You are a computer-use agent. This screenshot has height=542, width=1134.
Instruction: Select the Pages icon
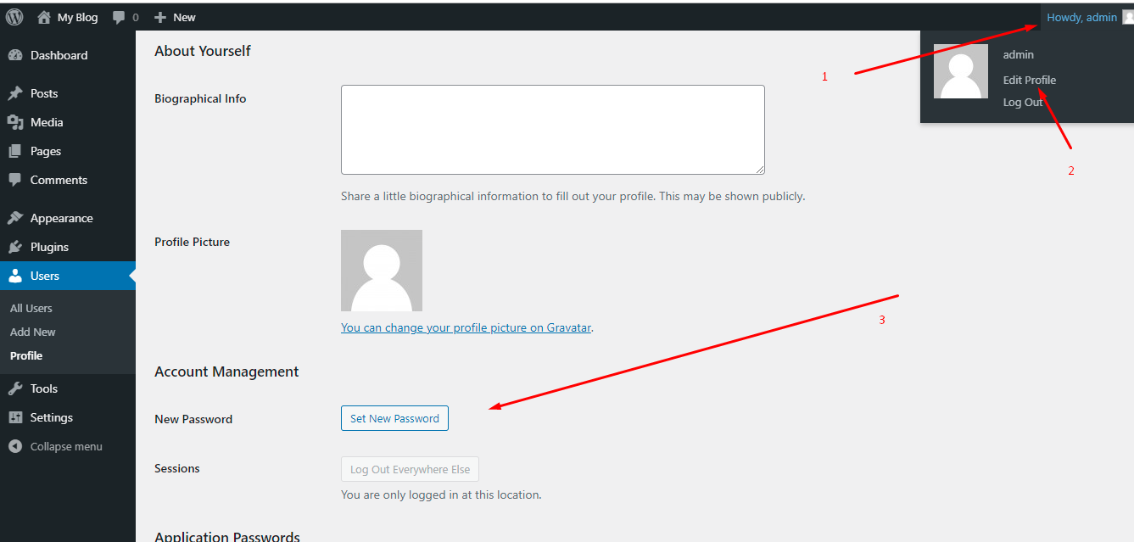(x=17, y=150)
